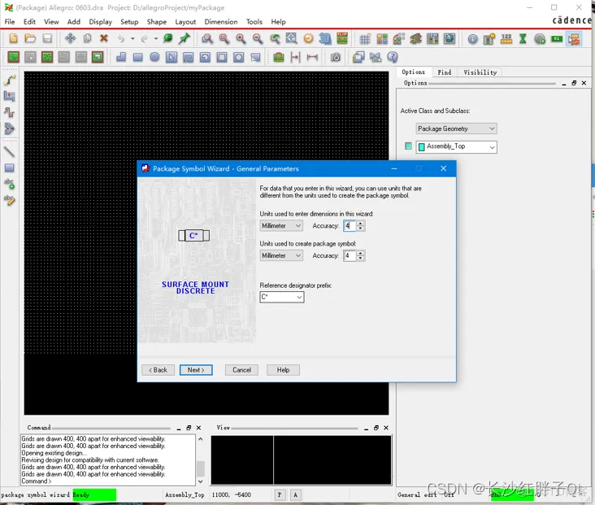Open the Package Geometry class dropdown

tap(456, 128)
